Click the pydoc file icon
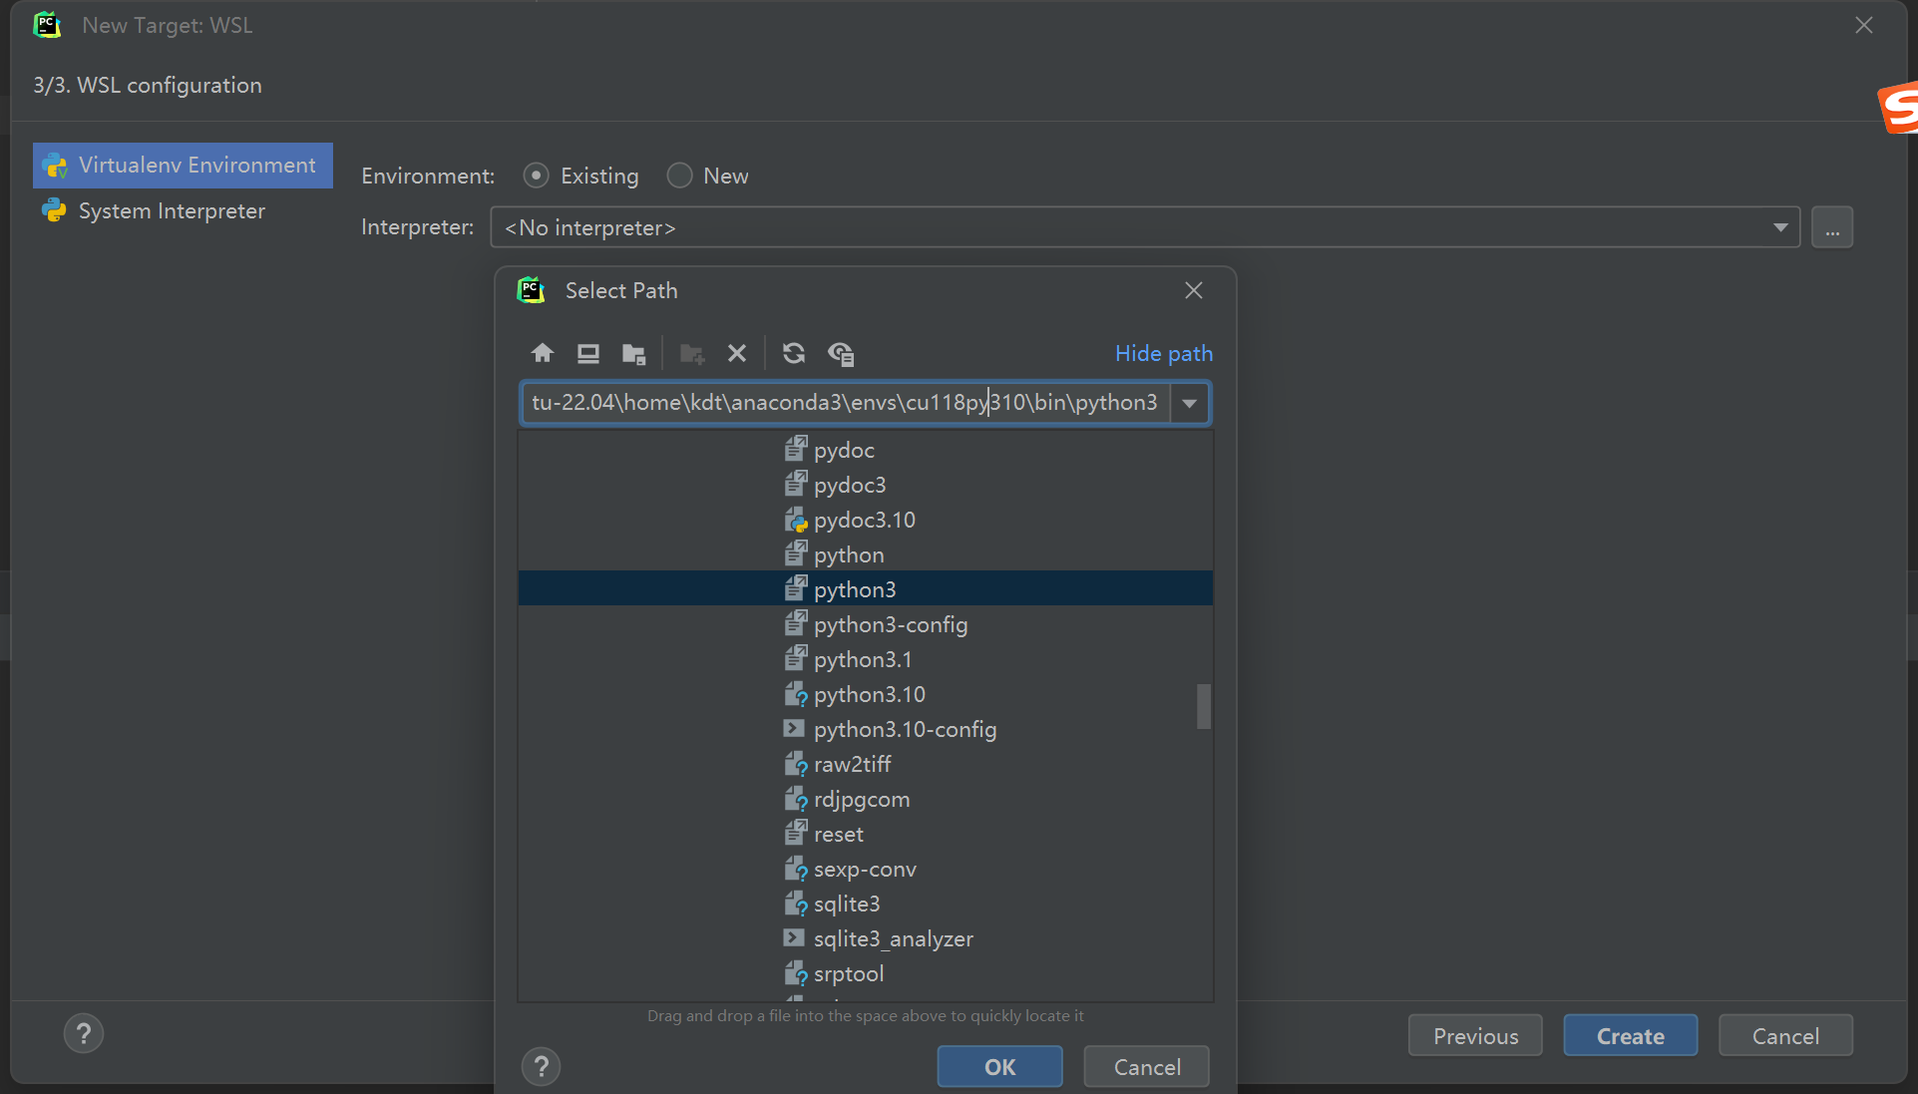Screen dimensions: 1918x1094 coord(795,450)
